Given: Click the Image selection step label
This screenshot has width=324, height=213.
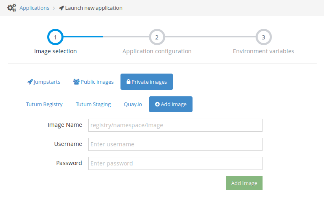Looking at the screenshot, I should 55,51.
